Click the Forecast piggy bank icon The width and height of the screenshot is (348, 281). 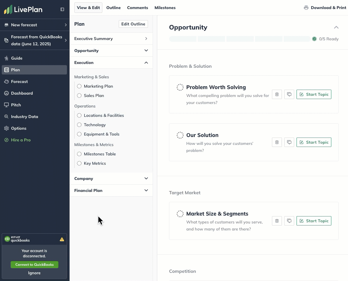tap(6, 81)
